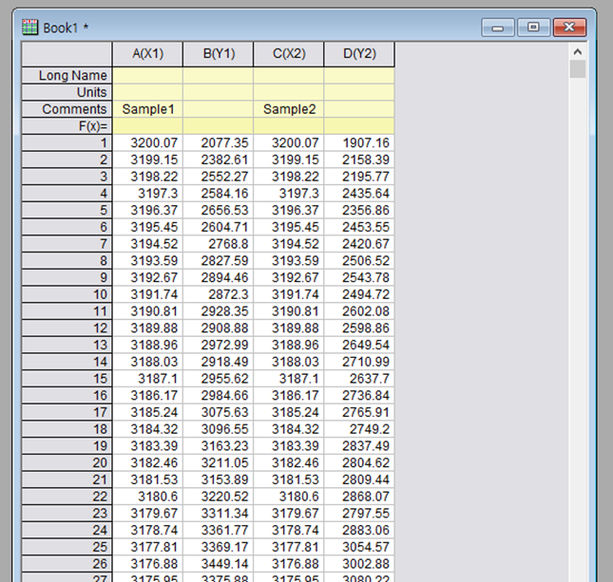Click cell with value 2637.7
Screen dimensions: 613x582
coord(359,379)
